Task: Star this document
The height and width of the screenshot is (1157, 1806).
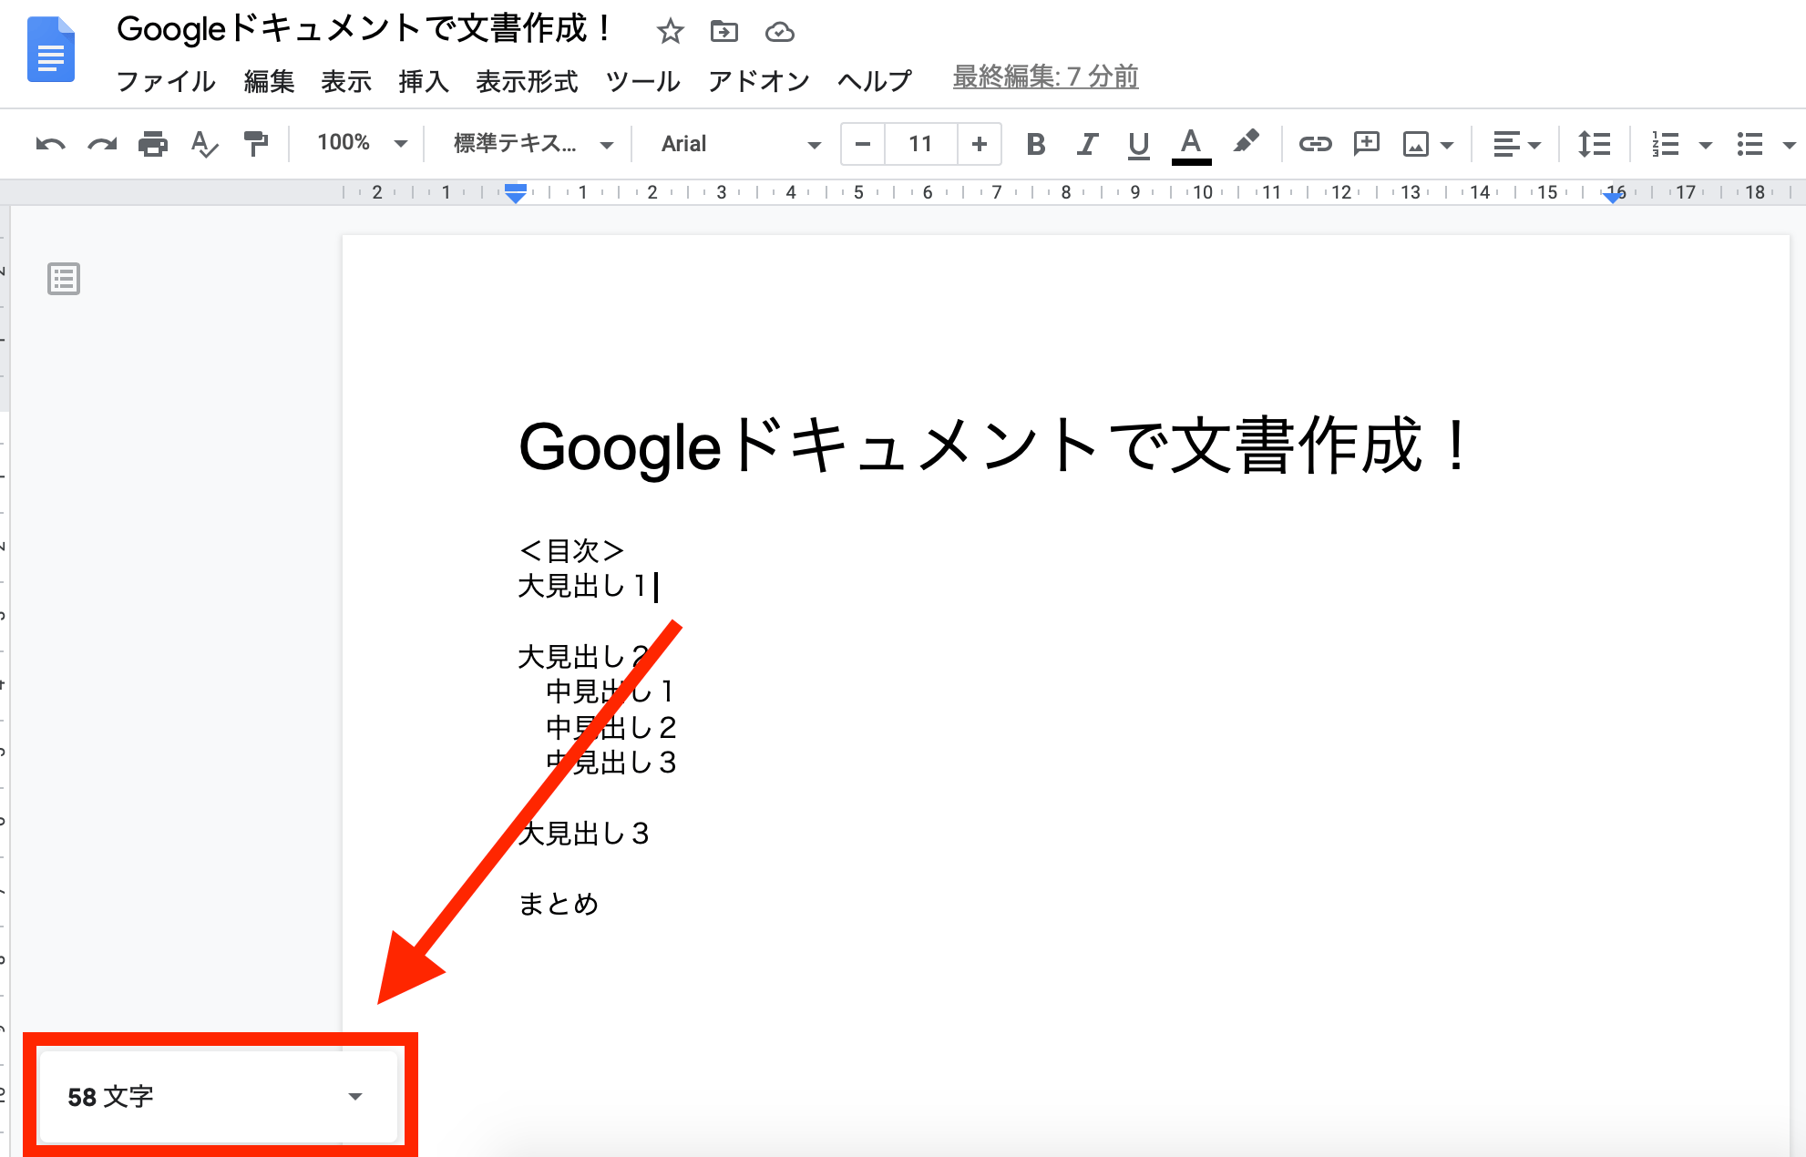Action: pos(670,32)
